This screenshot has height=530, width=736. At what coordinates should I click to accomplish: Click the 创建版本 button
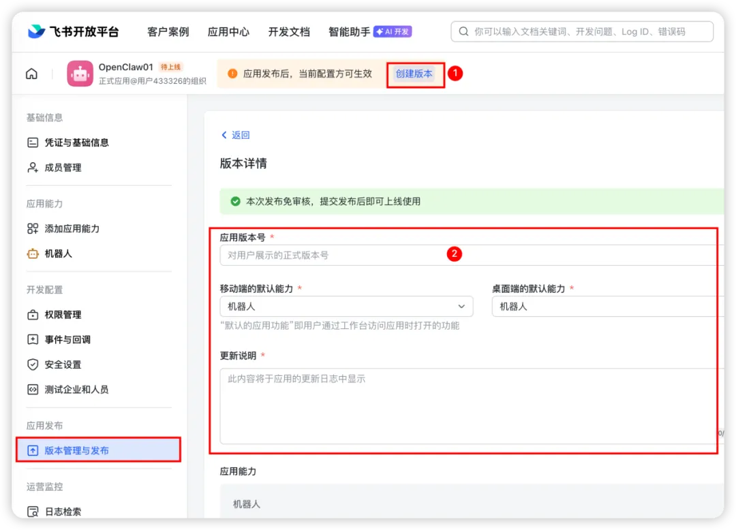[415, 74]
